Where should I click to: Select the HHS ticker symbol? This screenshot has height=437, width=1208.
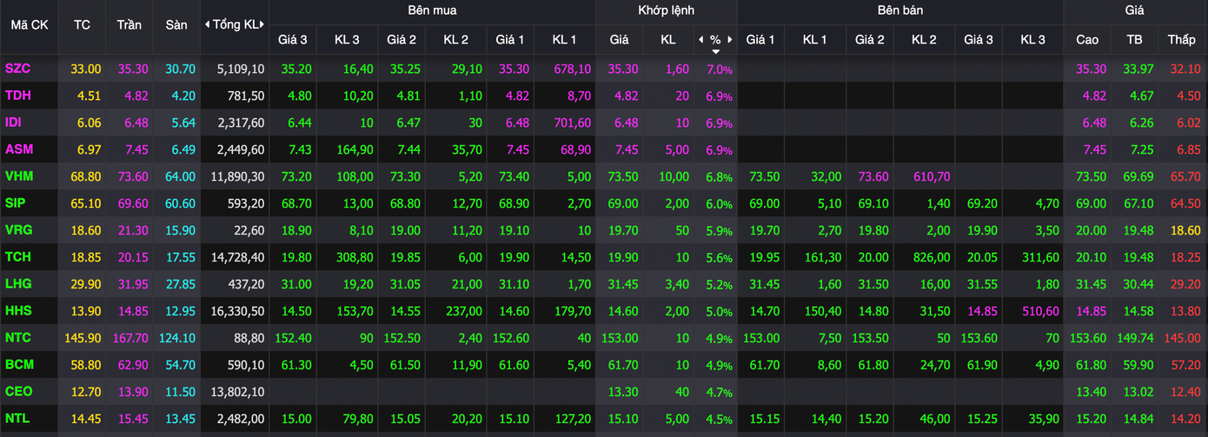pos(18,311)
